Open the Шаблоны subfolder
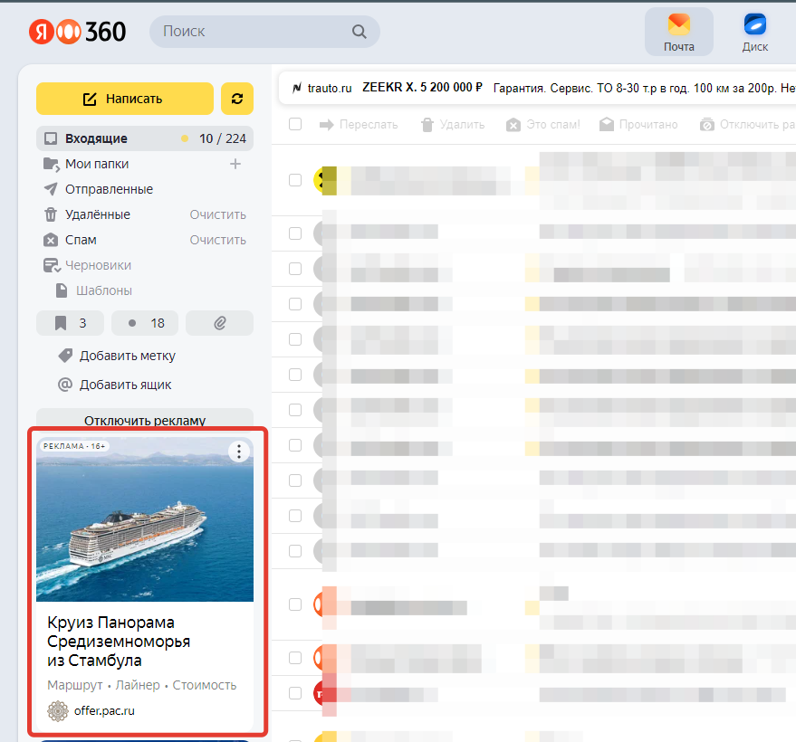 click(x=104, y=290)
